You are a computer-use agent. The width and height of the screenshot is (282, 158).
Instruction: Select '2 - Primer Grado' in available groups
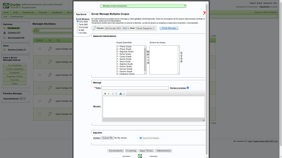click(x=124, y=49)
